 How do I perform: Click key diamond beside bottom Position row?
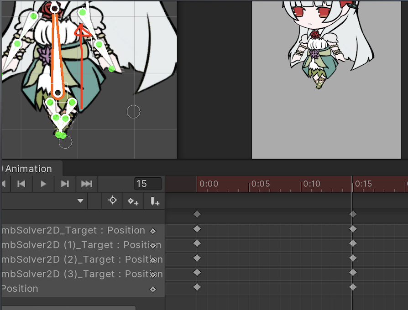click(153, 289)
